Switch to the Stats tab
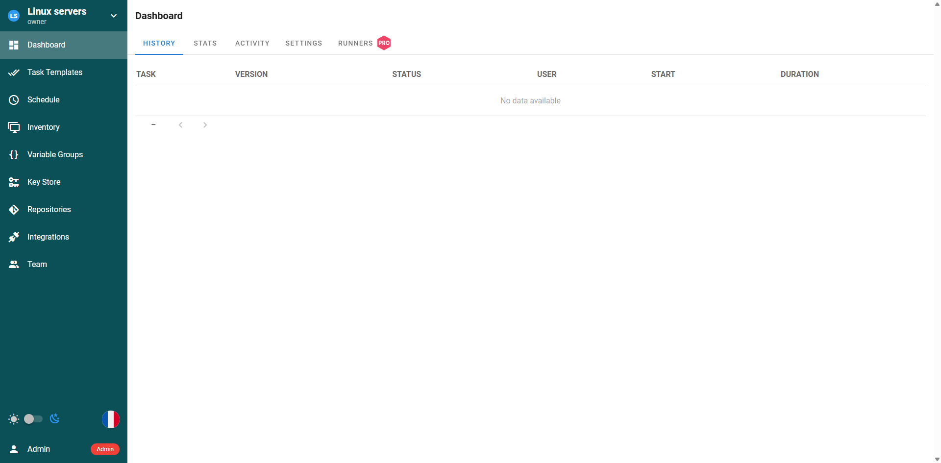Viewport: 941px width, 463px height. [205, 43]
